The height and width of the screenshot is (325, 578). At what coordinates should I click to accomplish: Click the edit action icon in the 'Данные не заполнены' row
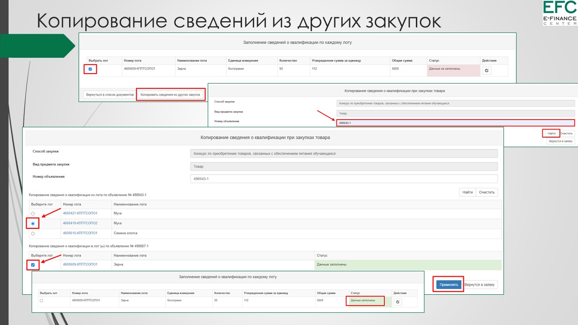[486, 70]
